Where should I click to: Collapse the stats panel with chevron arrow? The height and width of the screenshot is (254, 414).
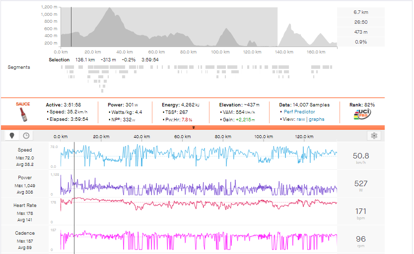point(193,127)
